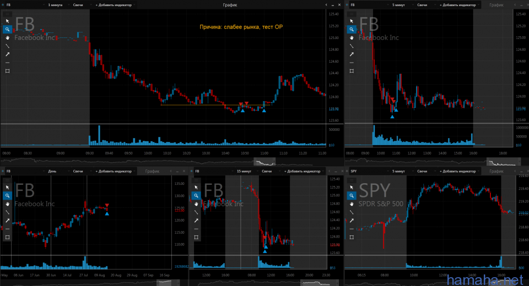Screen dimensions: 529x286
Task: Click 'Добавить индикатор' in FB 5 минут panel
Action: coord(459,5)
